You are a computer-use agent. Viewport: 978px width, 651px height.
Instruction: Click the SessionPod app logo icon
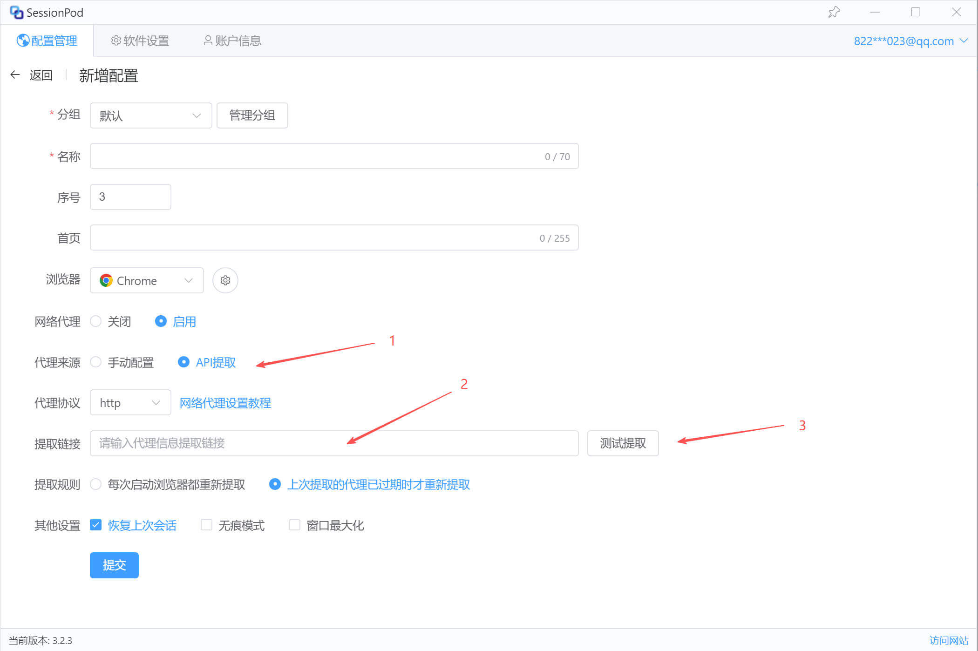(x=16, y=13)
